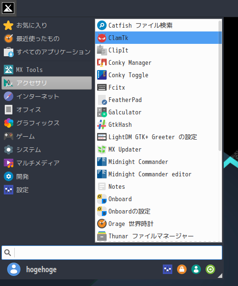This screenshot has height=286, width=238.
Task: Launch Conky Manager icon
Action: click(x=102, y=62)
